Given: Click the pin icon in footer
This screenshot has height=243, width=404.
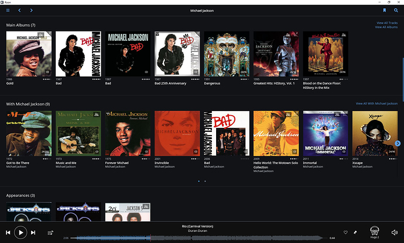Looking at the screenshot, I should coord(355,232).
